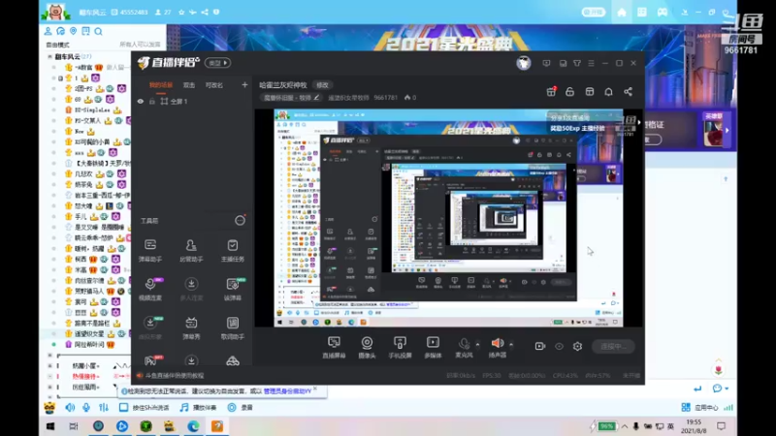This screenshot has width=776, height=436.
Task: Tick the 按住Shift说话 checkbox
Action: pos(123,407)
